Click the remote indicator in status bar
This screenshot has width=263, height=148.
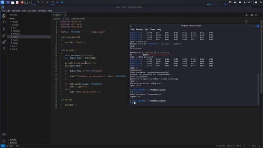[x=3, y=146]
